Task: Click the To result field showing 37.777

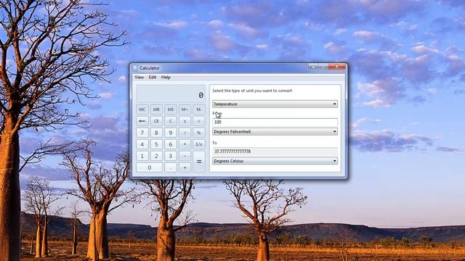Action: 275,152
